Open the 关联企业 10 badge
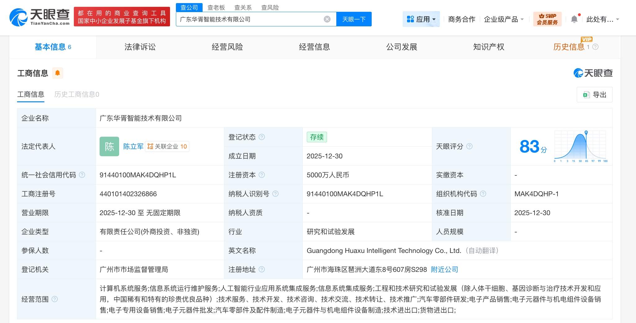The height and width of the screenshot is (323, 636). [167, 146]
